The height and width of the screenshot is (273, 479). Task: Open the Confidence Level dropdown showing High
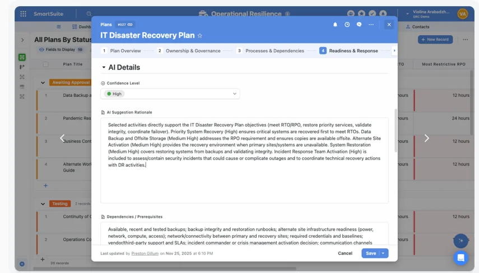coord(170,94)
